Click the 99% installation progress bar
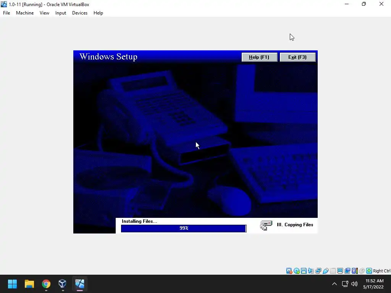 tap(184, 228)
